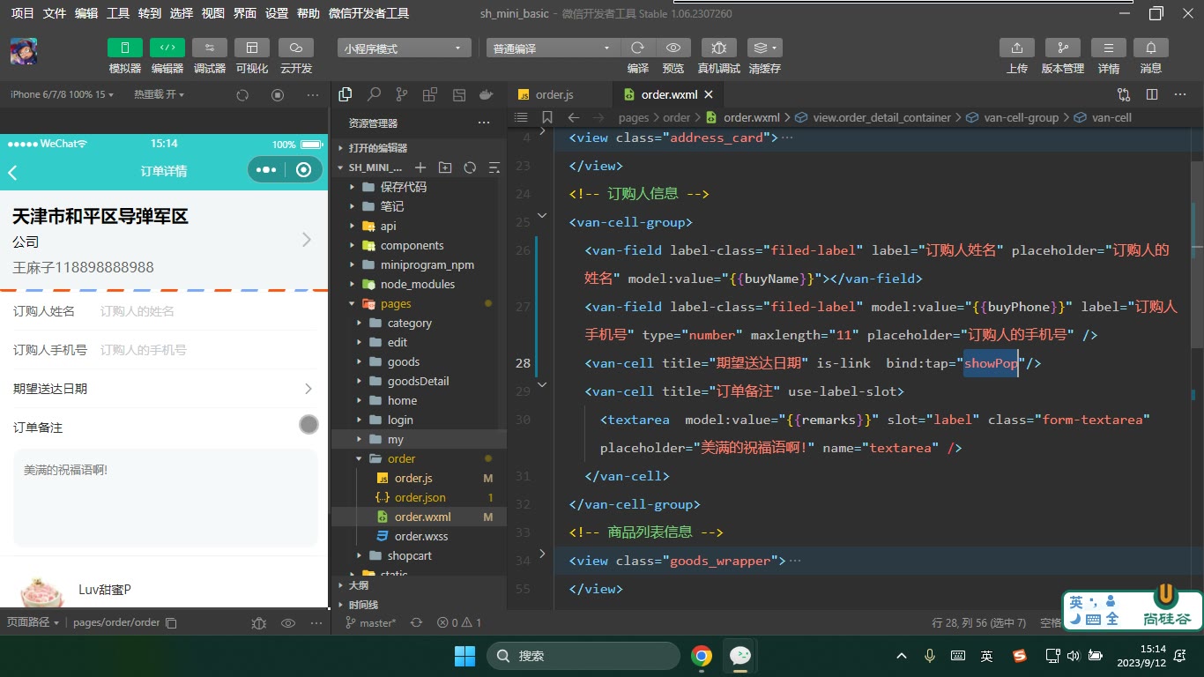Open the 文件 menu
This screenshot has height=677, width=1204.
click(55, 13)
